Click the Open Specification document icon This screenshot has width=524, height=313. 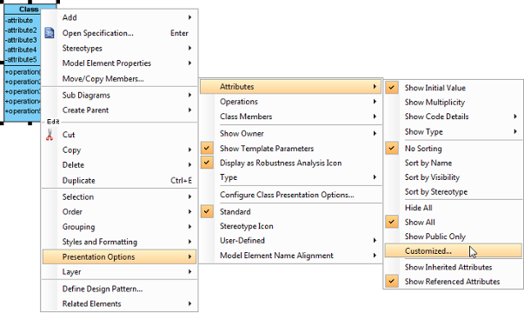click(50, 33)
